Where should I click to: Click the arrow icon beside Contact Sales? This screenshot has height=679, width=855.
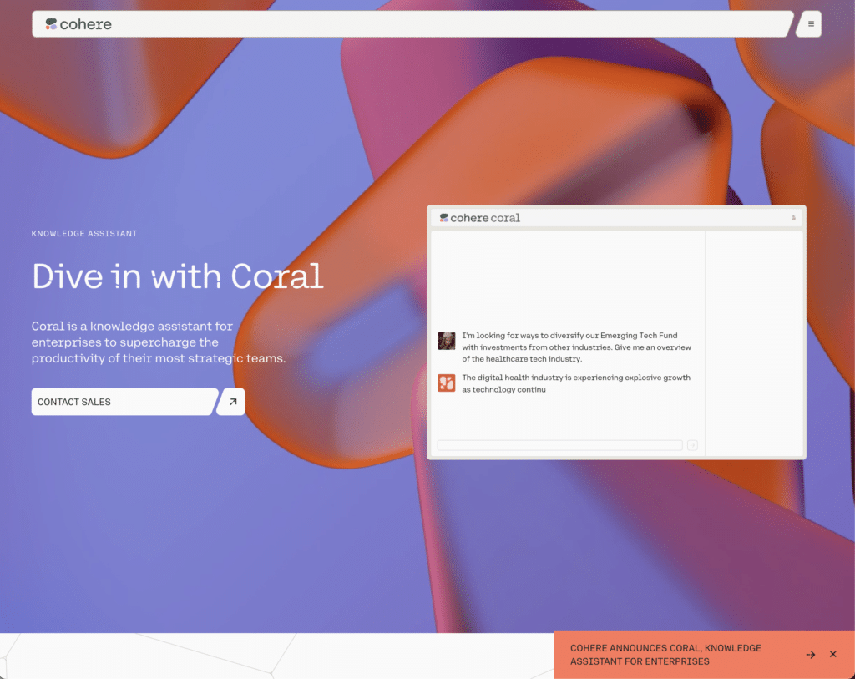pos(232,402)
